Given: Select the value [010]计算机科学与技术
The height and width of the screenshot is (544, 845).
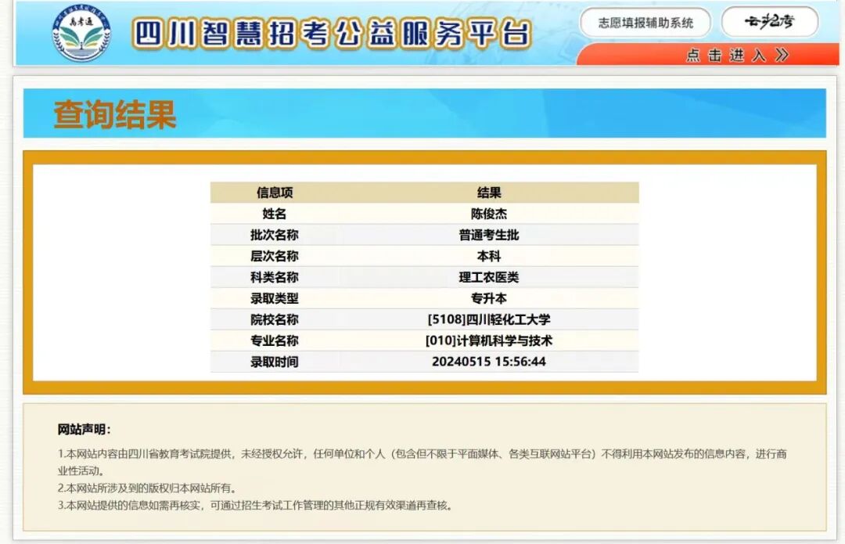Looking at the screenshot, I should (x=489, y=340).
